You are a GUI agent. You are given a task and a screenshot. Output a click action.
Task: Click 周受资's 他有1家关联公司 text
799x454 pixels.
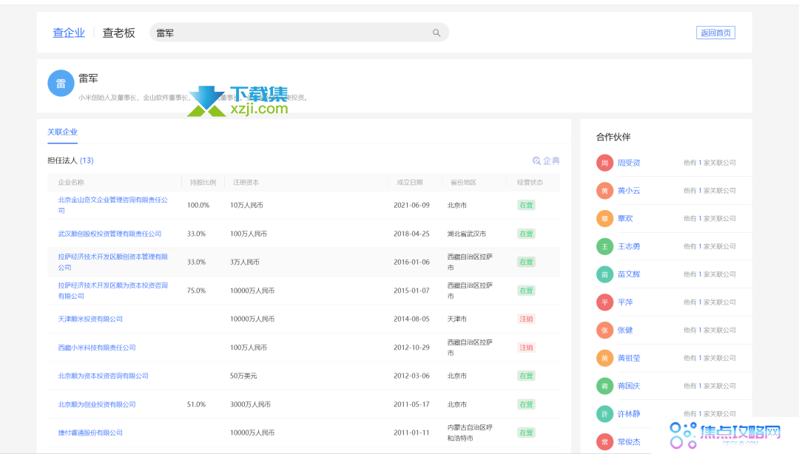click(x=709, y=163)
